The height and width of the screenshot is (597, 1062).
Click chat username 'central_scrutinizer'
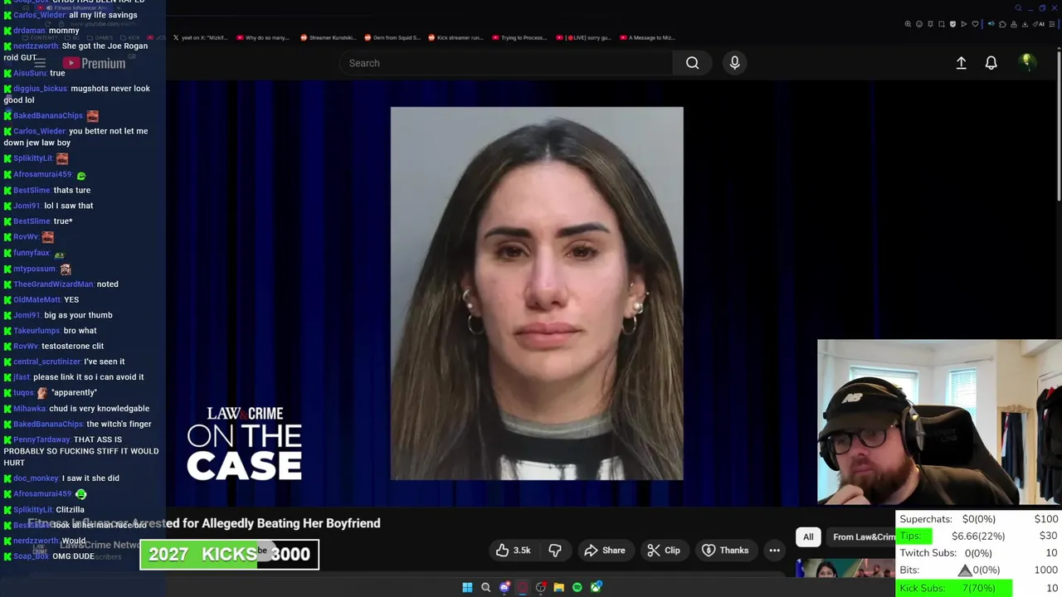click(46, 362)
